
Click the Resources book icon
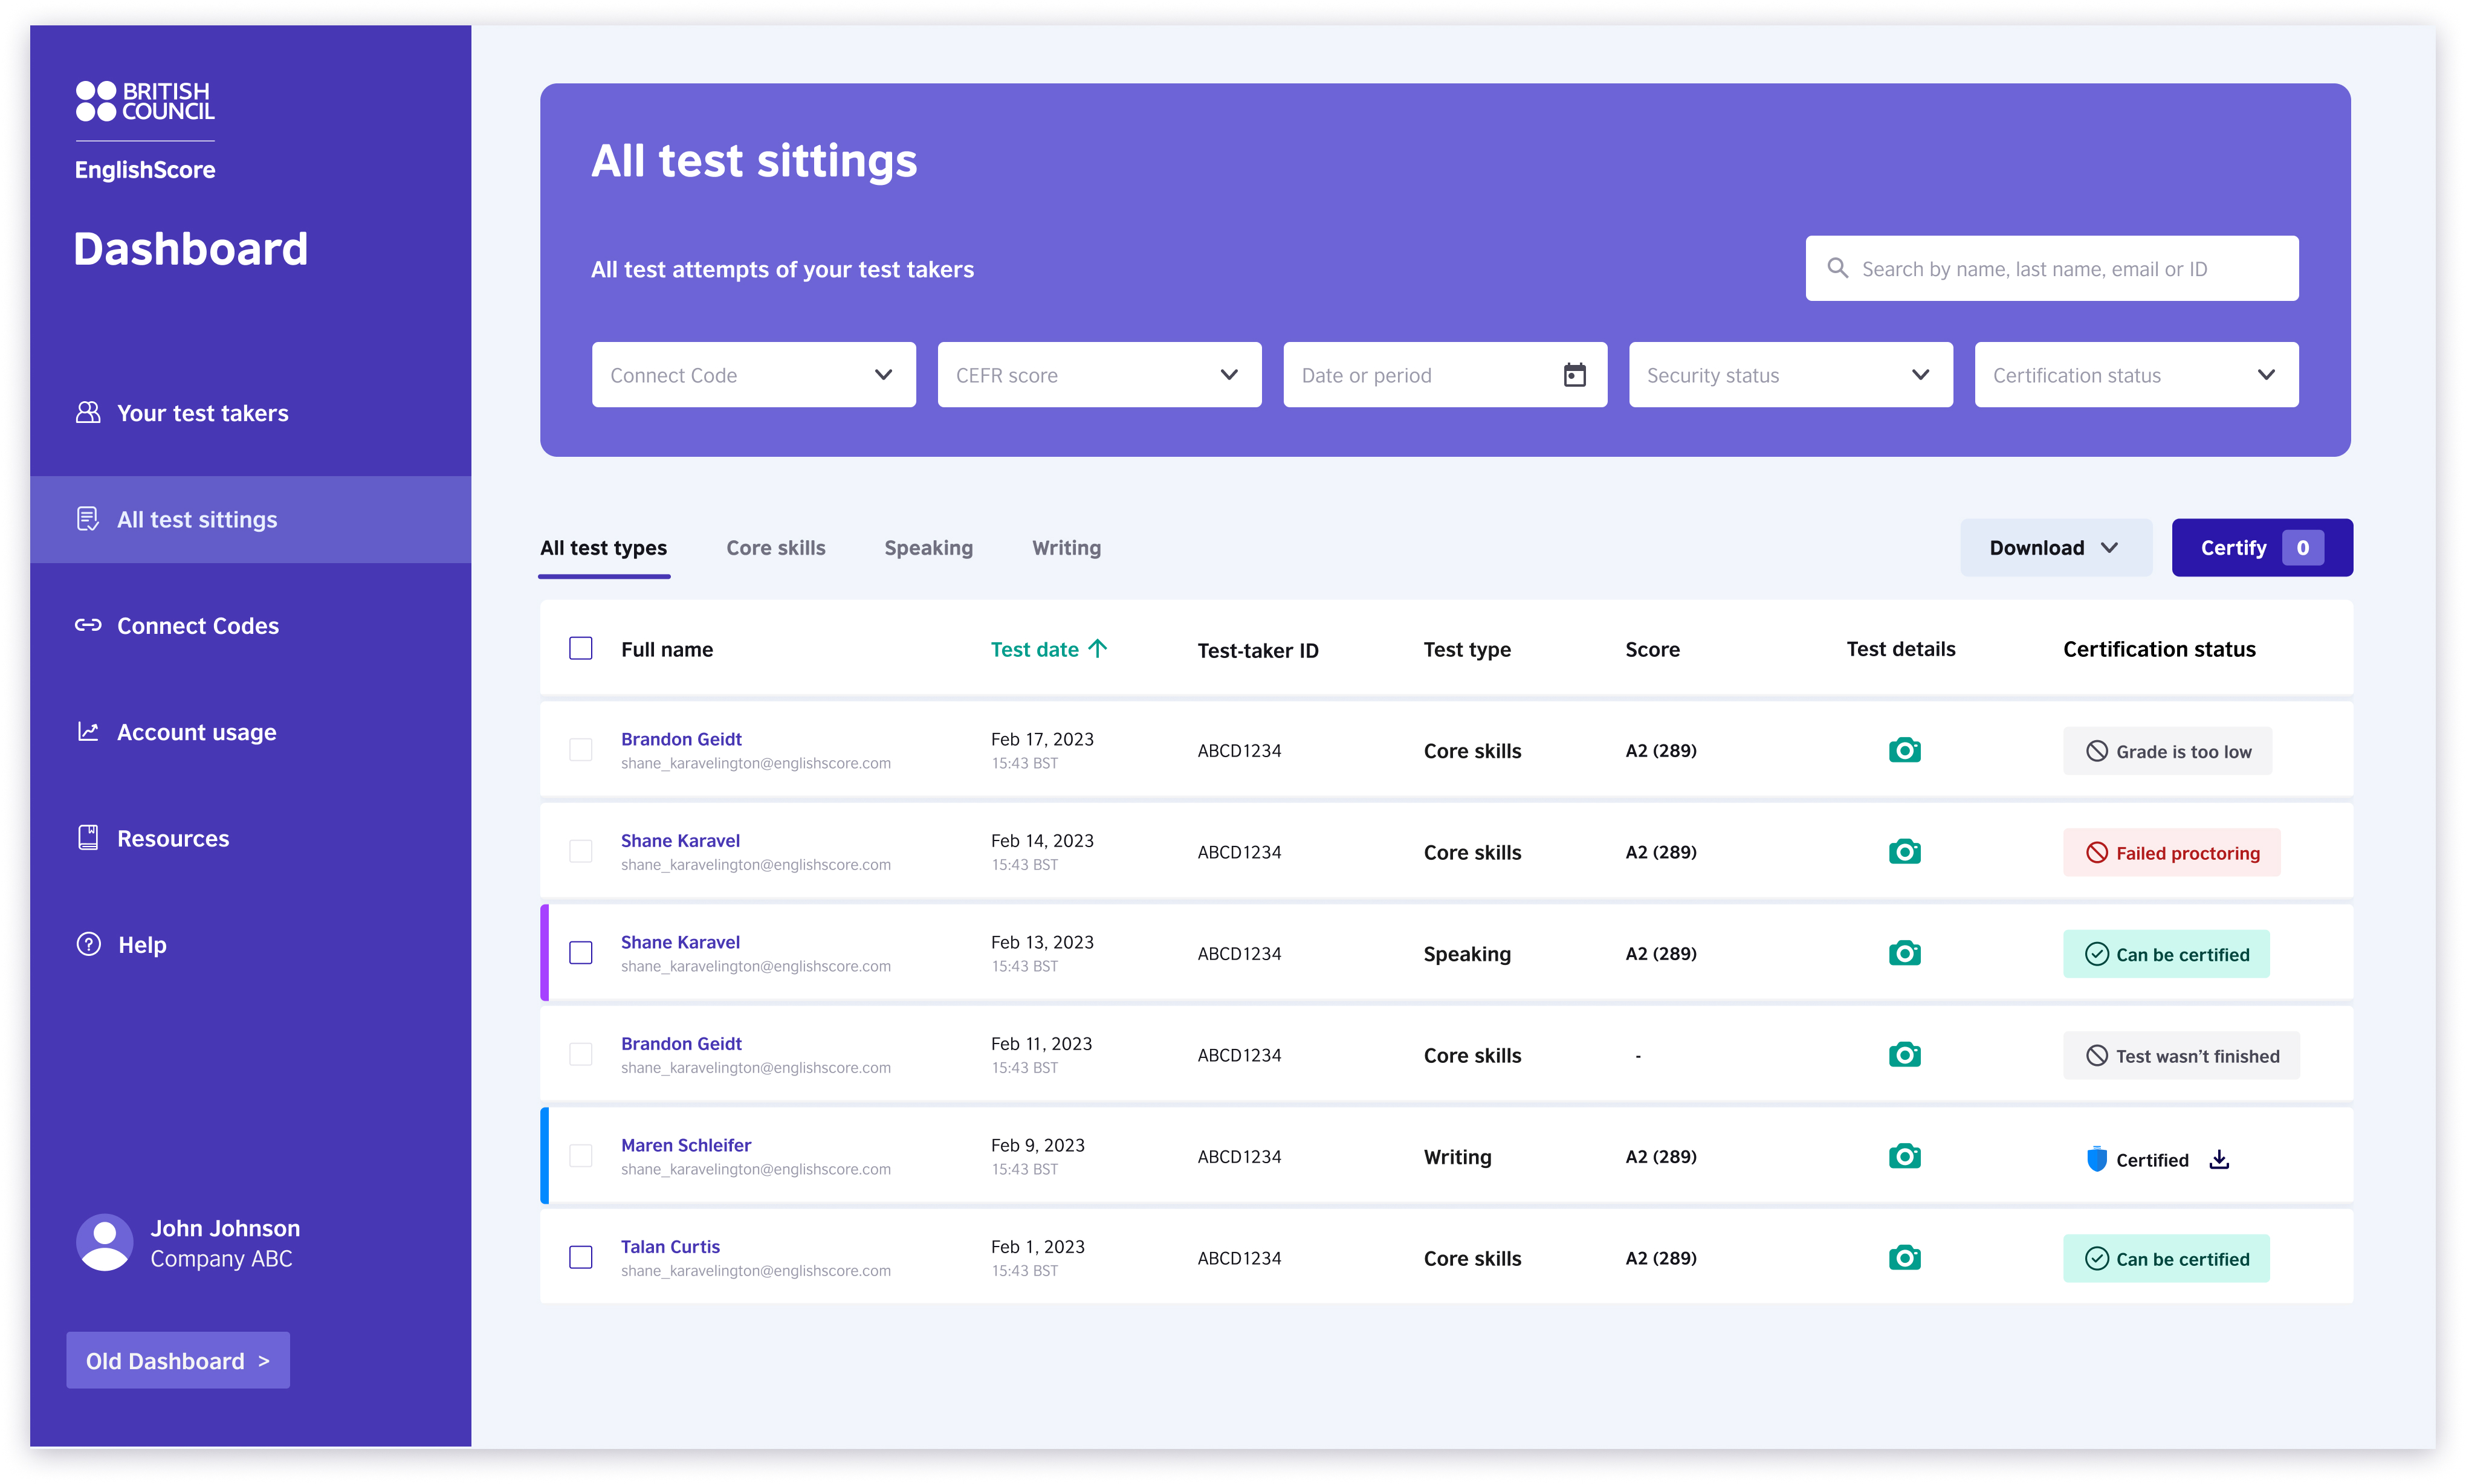point(88,838)
